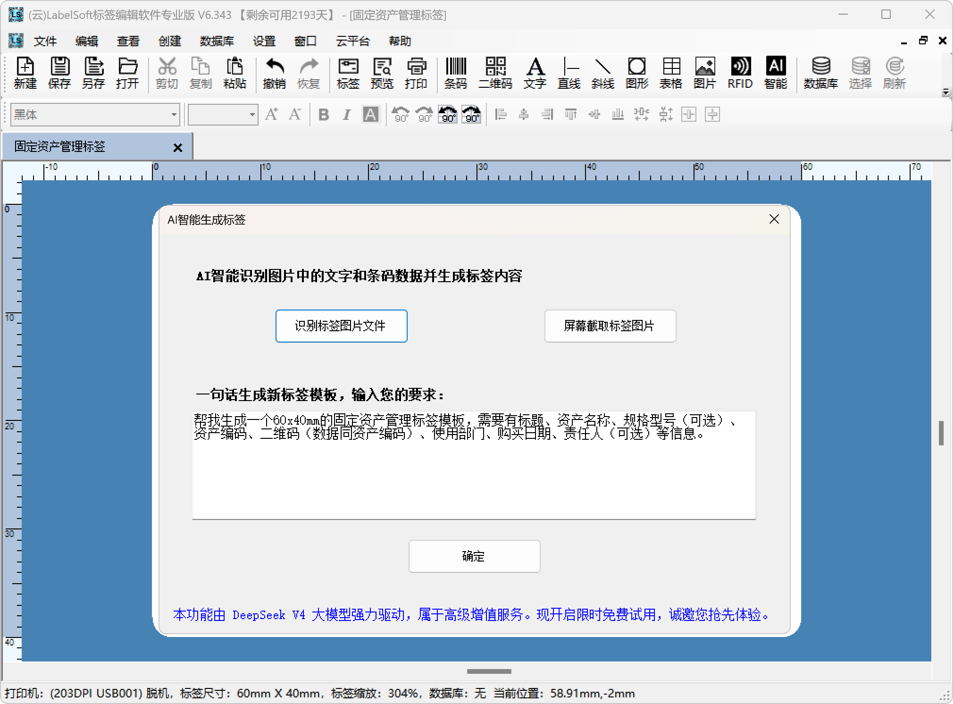
Task: Click the align top edges icon
Action: [571, 115]
